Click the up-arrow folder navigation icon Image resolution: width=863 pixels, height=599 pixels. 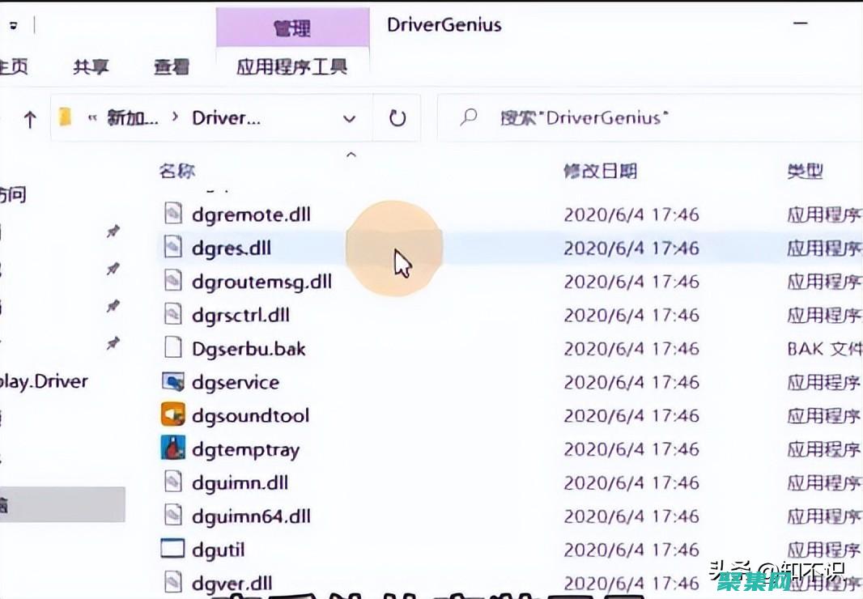[x=29, y=117]
